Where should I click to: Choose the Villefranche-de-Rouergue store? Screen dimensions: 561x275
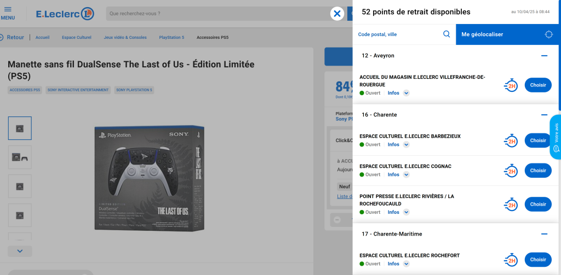[x=538, y=85]
